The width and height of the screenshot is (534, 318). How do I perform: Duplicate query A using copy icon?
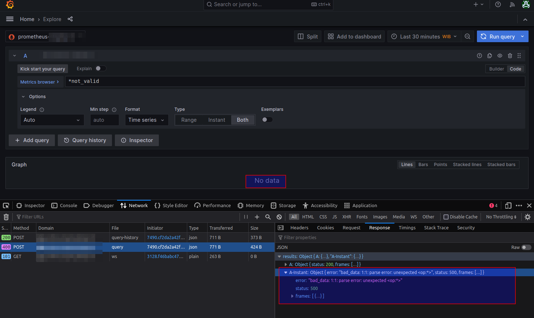point(490,56)
